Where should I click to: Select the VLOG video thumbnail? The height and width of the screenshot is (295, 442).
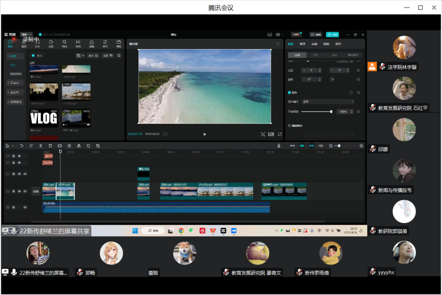pos(44,118)
